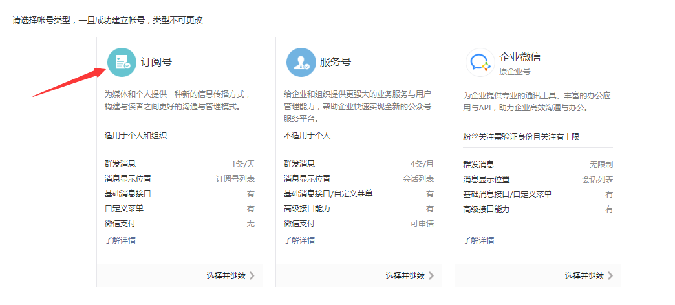Viewport: 675px width, 305px height.
Task: Click 会话列表 value in 服务号 card
Action: 418,179
